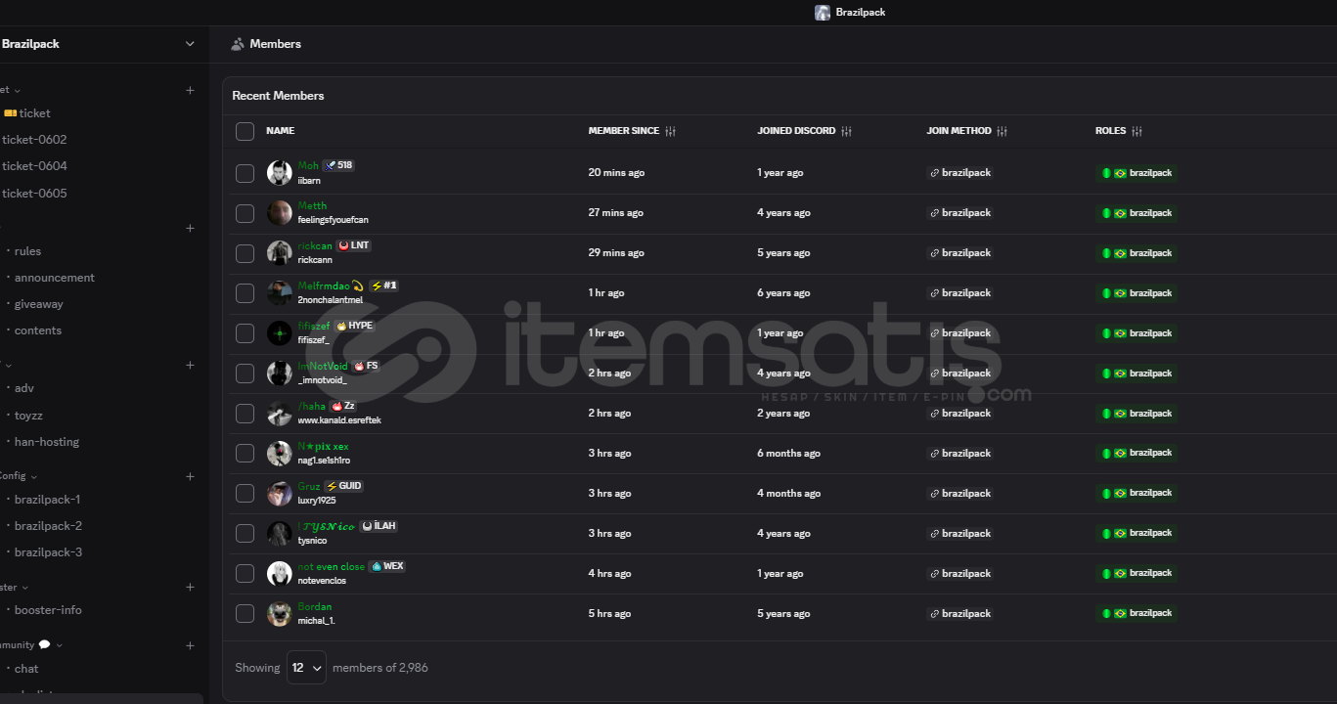The image size is (1337, 704).
Task: Click the LNT tag beside rickcan
Action: tap(354, 245)
